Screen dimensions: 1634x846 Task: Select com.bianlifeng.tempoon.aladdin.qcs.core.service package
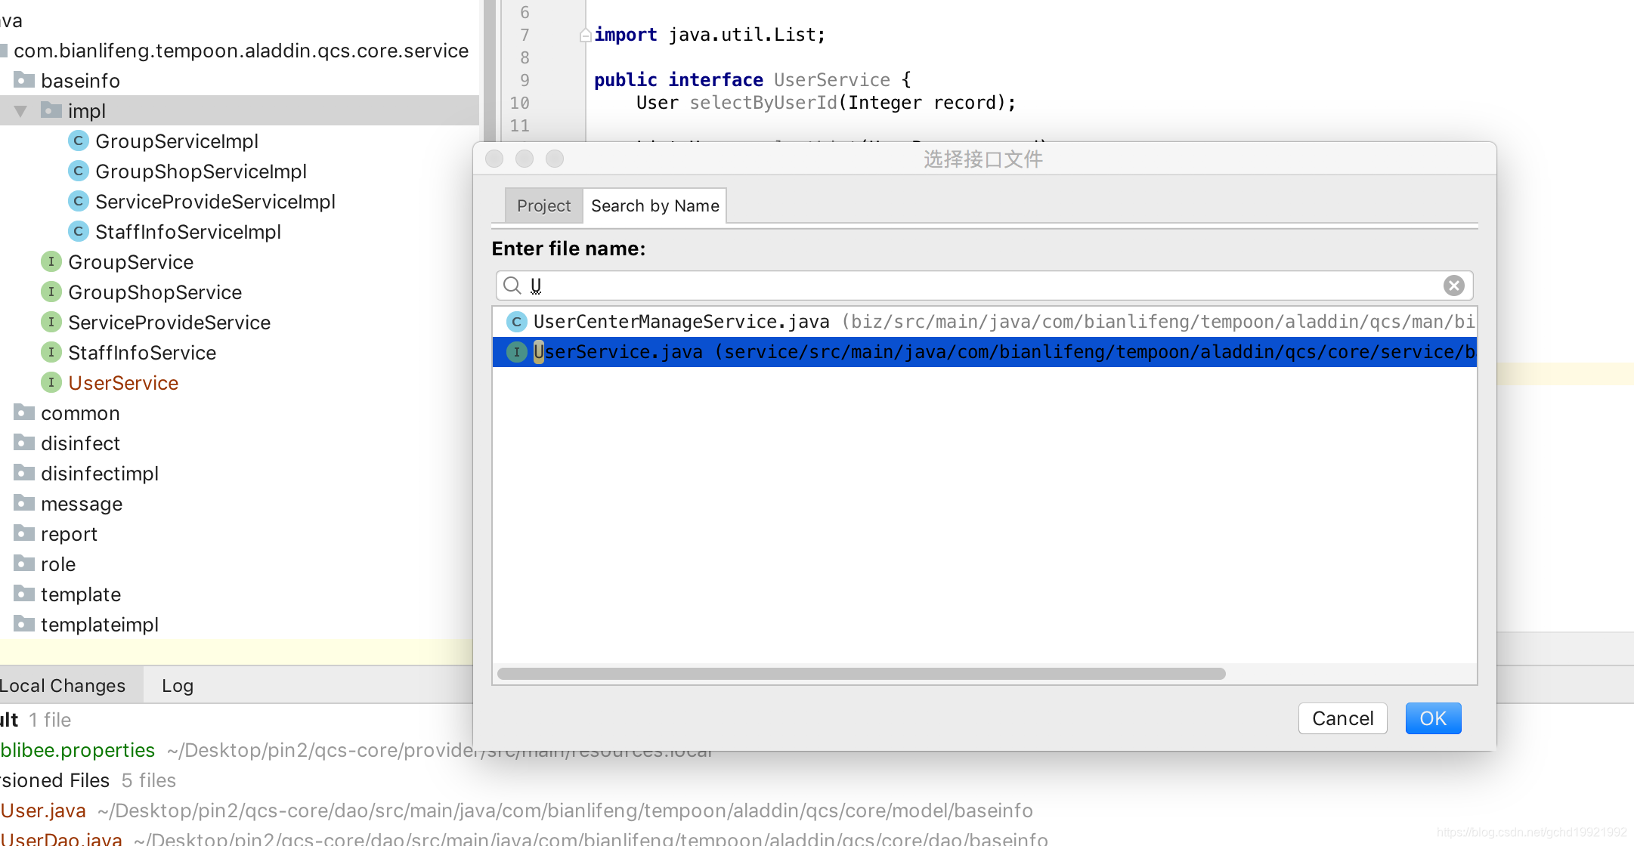[x=241, y=51]
